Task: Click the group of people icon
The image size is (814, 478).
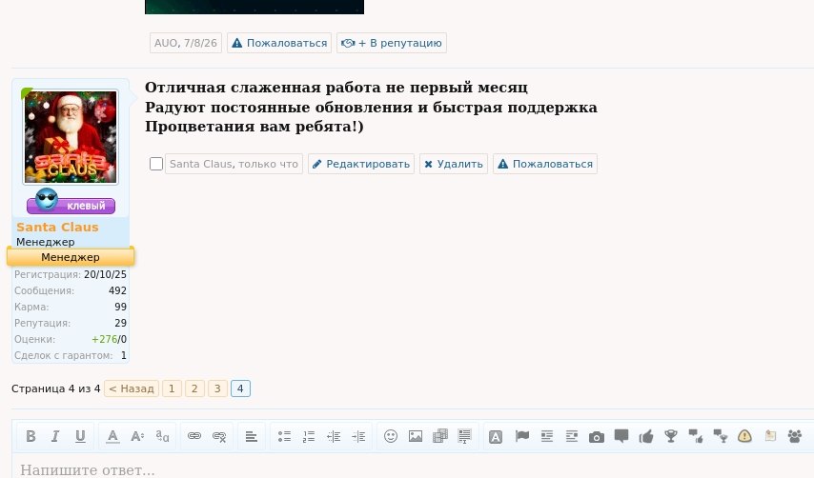Action: click(794, 436)
